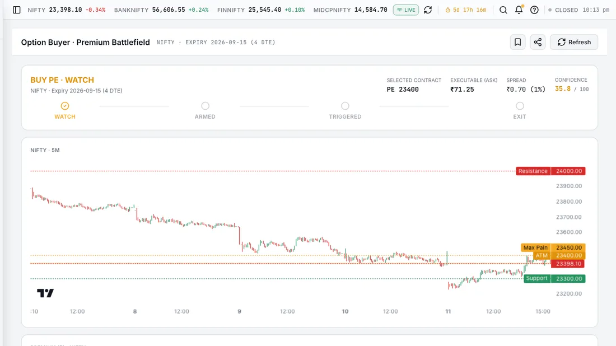The image size is (616, 346).
Task: Click the ₹0.70 (1%) spread value
Action: (x=526, y=89)
